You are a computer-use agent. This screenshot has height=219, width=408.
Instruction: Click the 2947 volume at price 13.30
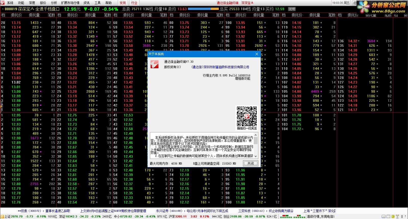tap(90, 46)
